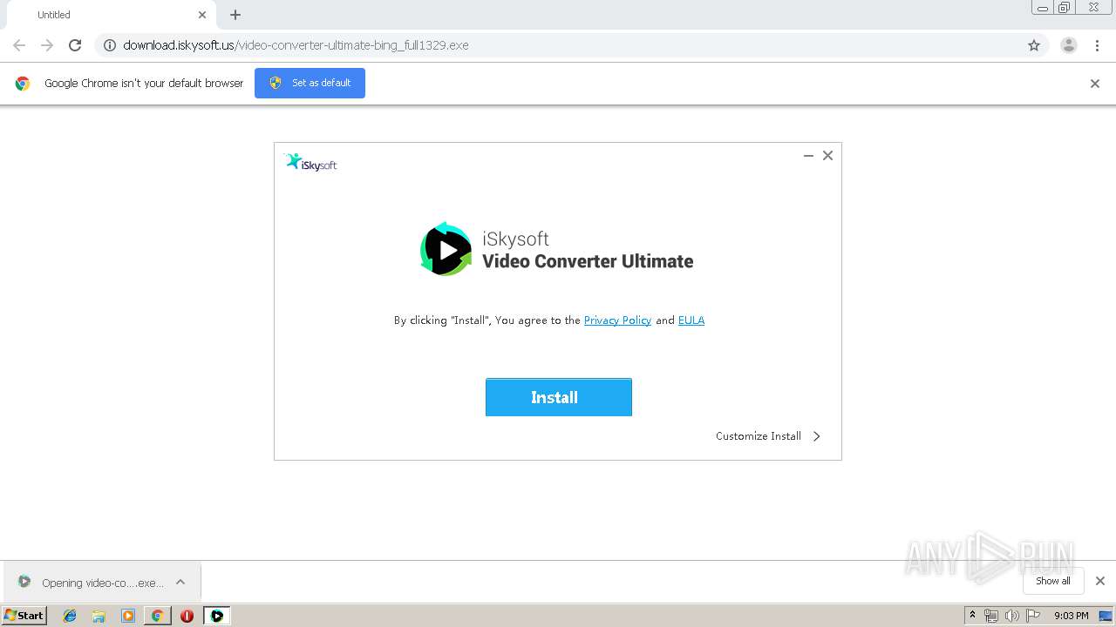This screenshot has height=627, width=1116.
Task: Open a new tab with plus button
Action: [x=235, y=15]
